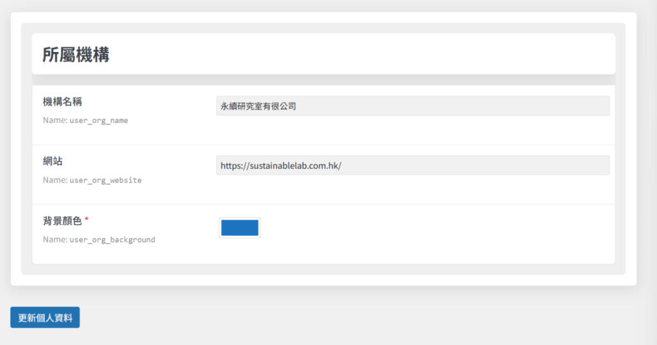This screenshot has height=345, width=657.
Task: Click the 機構名稱 field label
Action: [x=62, y=101]
